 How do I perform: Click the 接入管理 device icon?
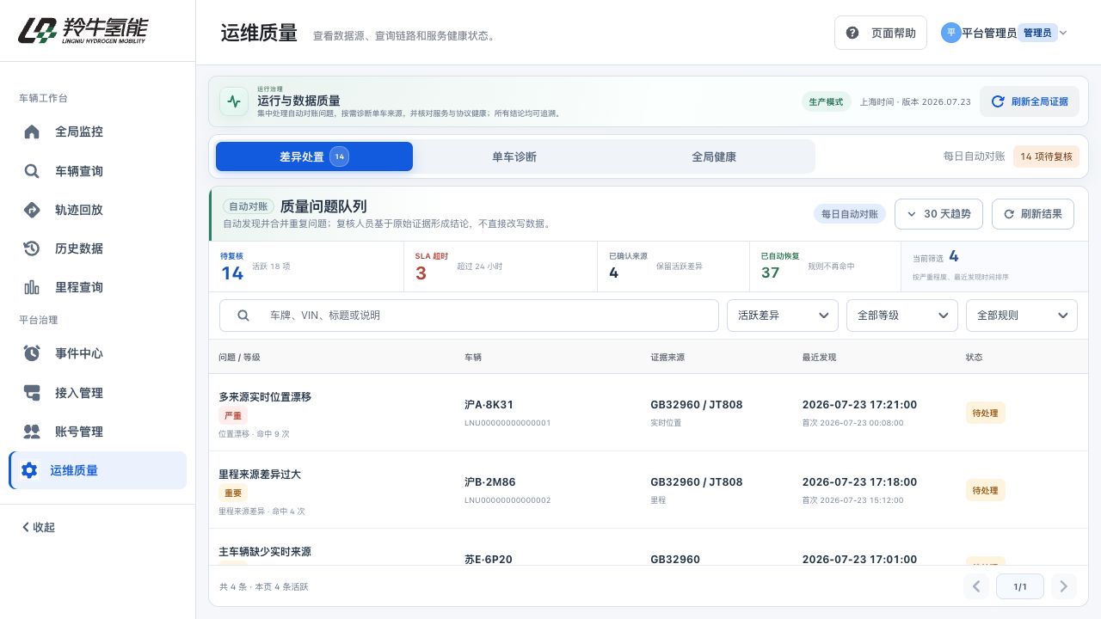click(32, 393)
